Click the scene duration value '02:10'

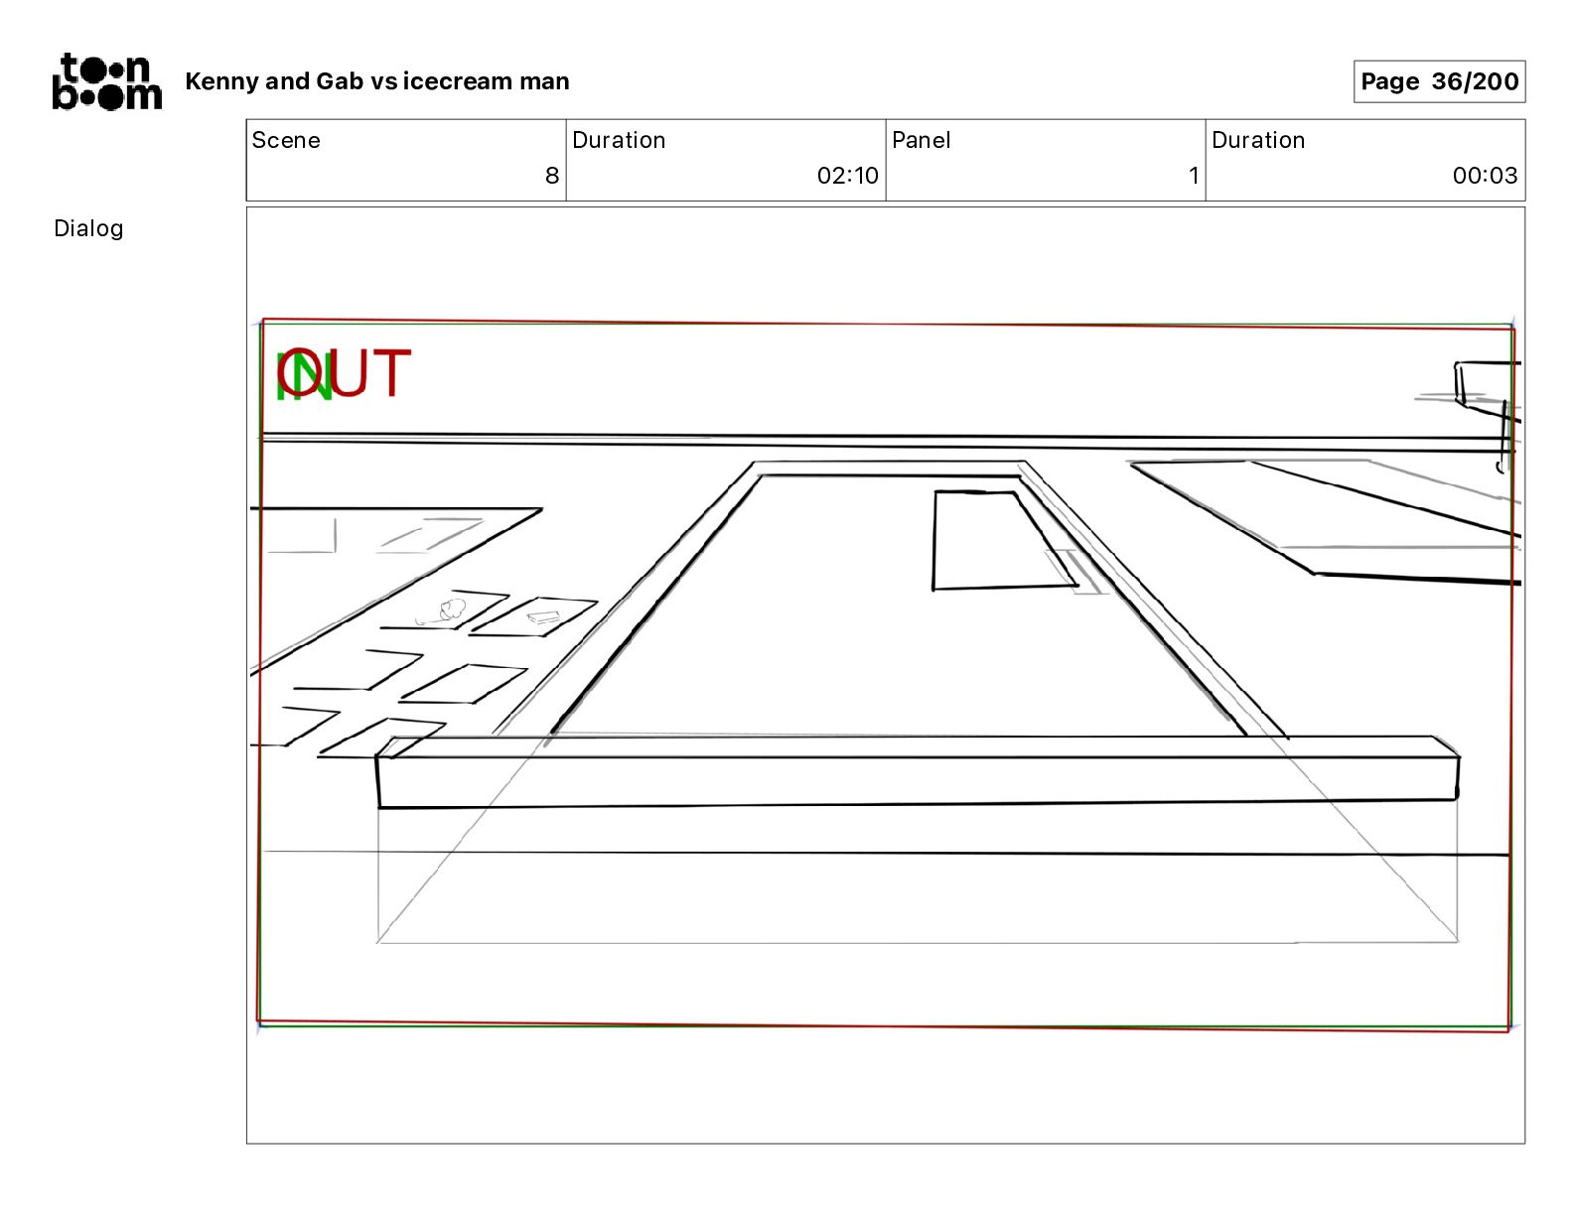(848, 176)
